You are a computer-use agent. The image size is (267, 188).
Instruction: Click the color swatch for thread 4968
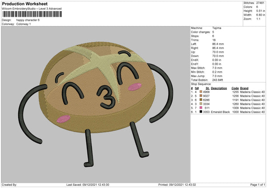coord(201,92)
